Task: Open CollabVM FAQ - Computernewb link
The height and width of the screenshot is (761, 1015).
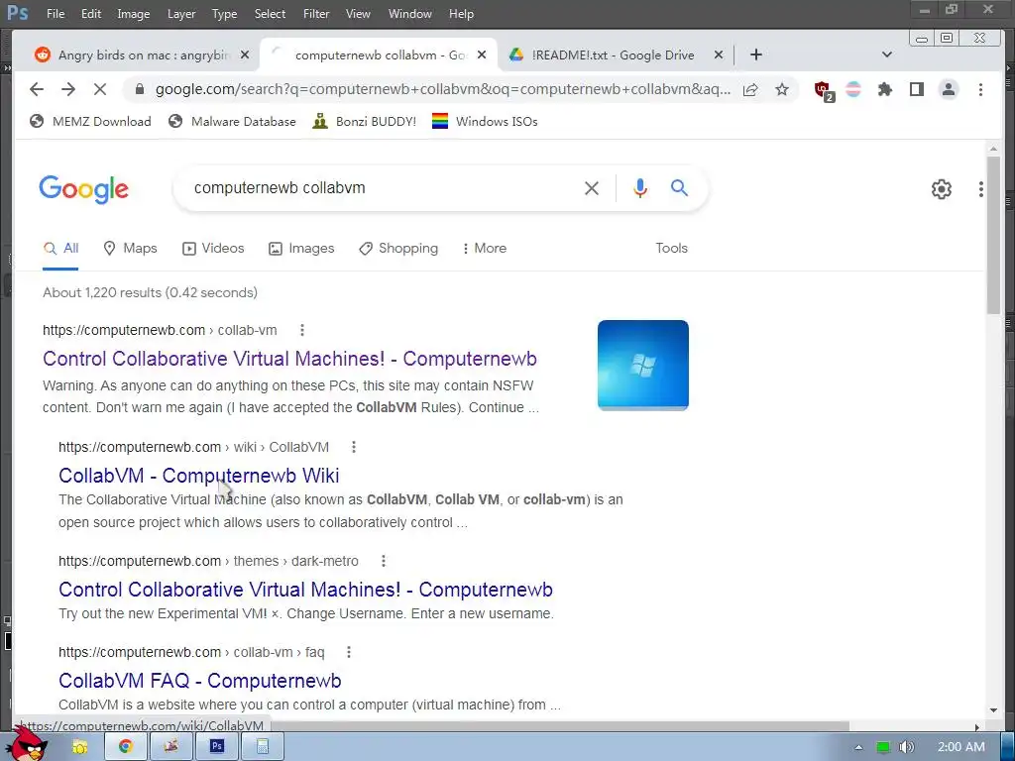Action: [x=199, y=681]
